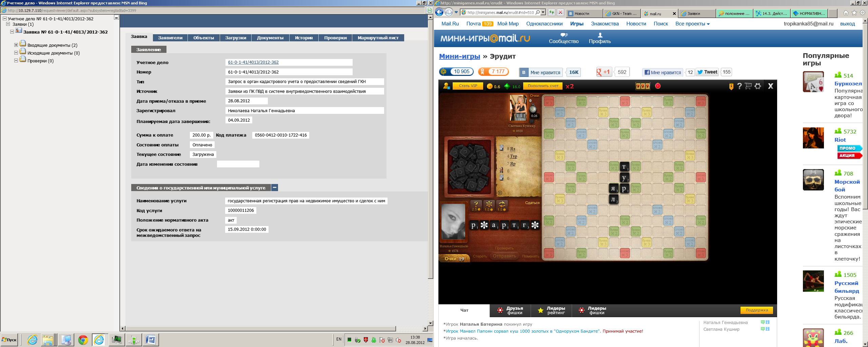Screen dimensions: 868x347
Task: Click the Профиль person icon
Action: 600,35
